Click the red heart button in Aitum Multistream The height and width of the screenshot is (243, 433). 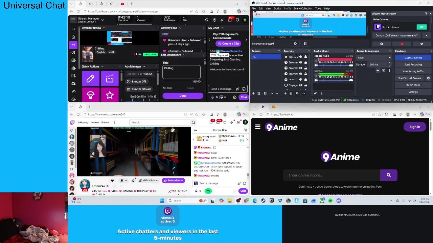coord(402,44)
